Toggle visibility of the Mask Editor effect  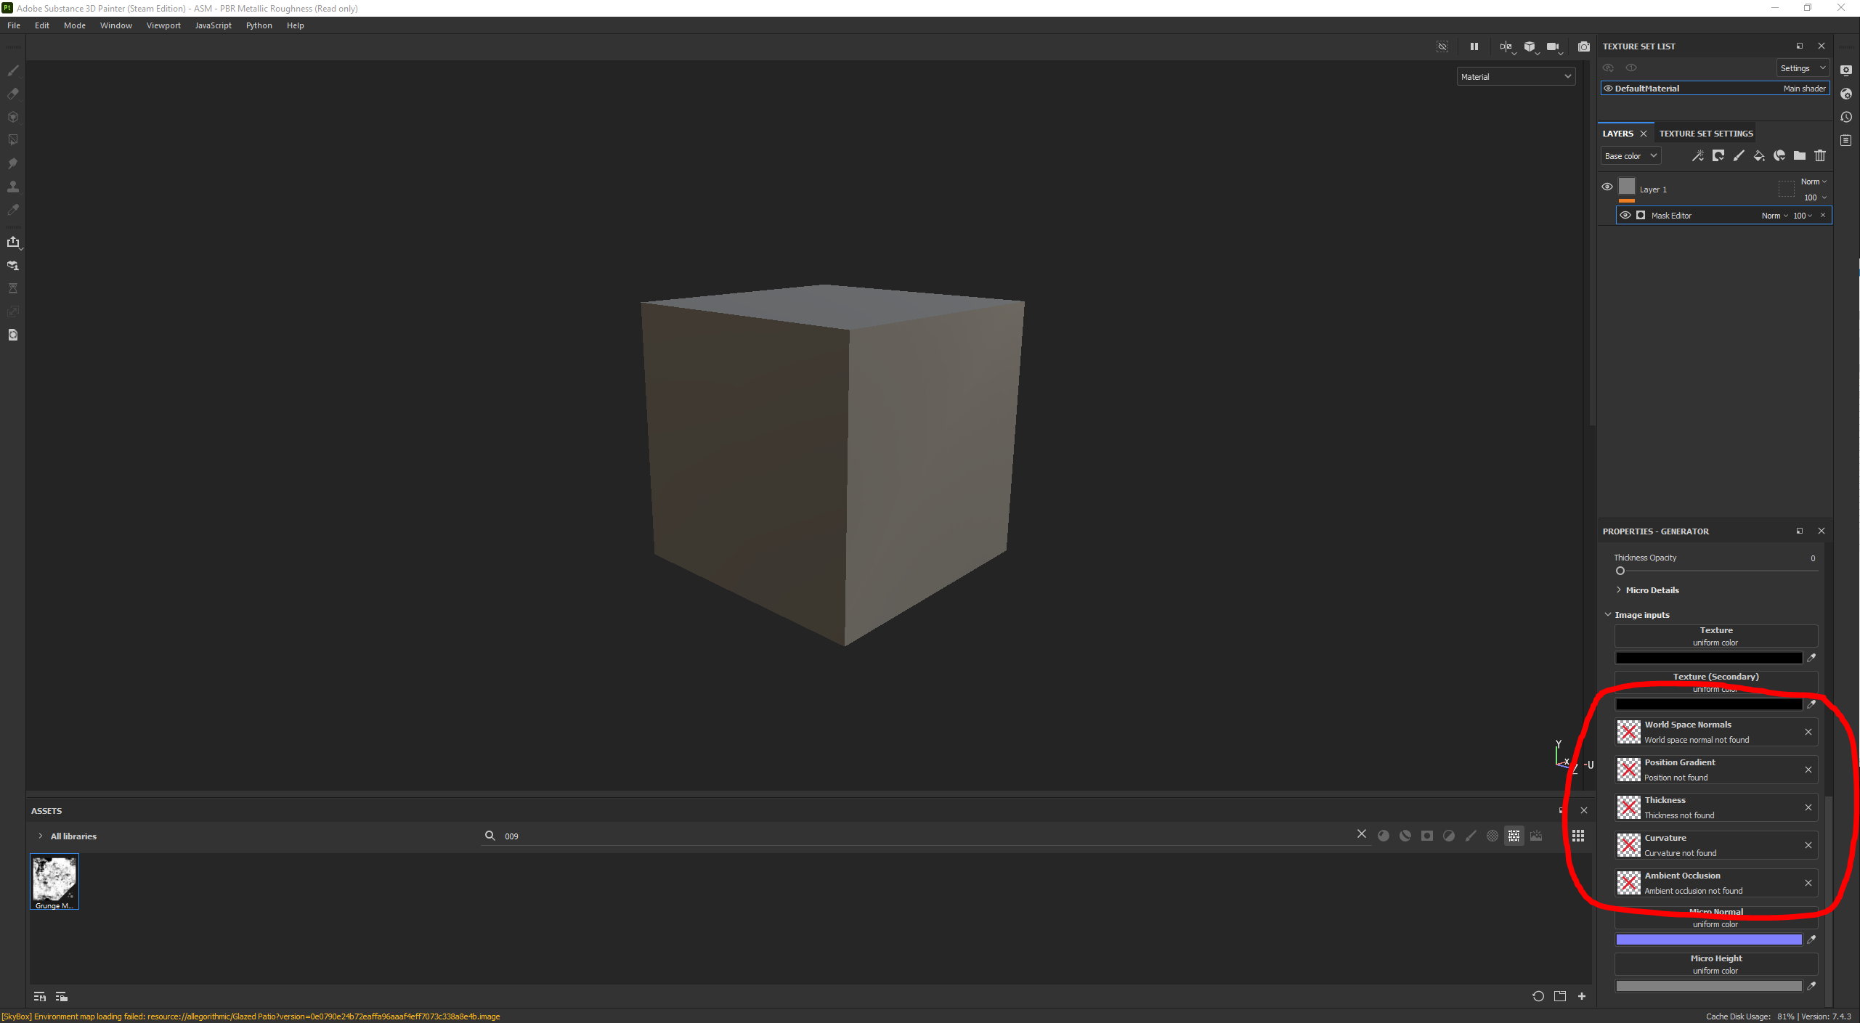coord(1625,215)
